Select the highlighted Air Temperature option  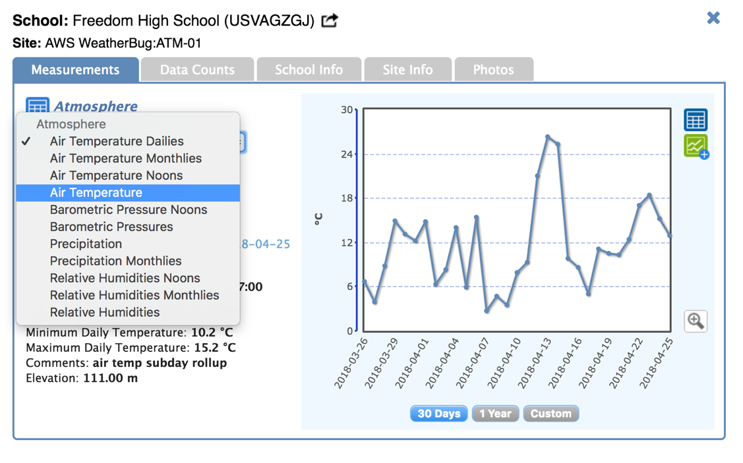96,192
